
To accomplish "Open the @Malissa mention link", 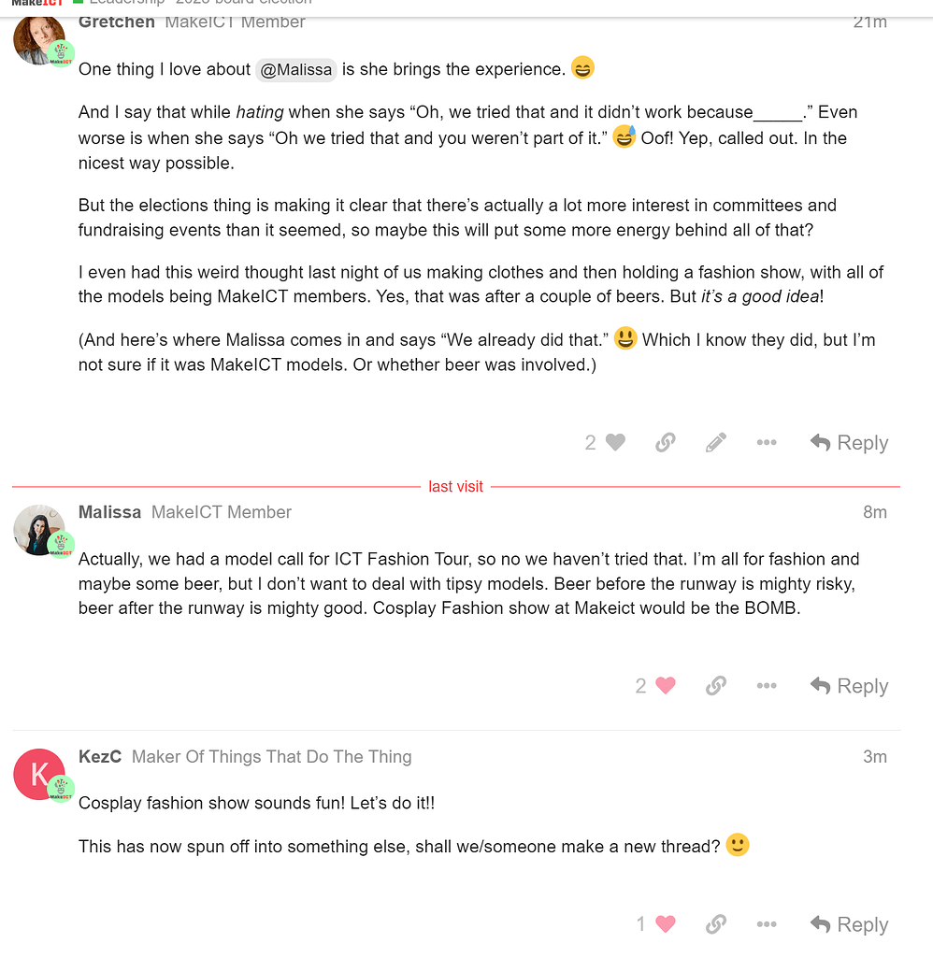I will pyautogui.click(x=295, y=69).
